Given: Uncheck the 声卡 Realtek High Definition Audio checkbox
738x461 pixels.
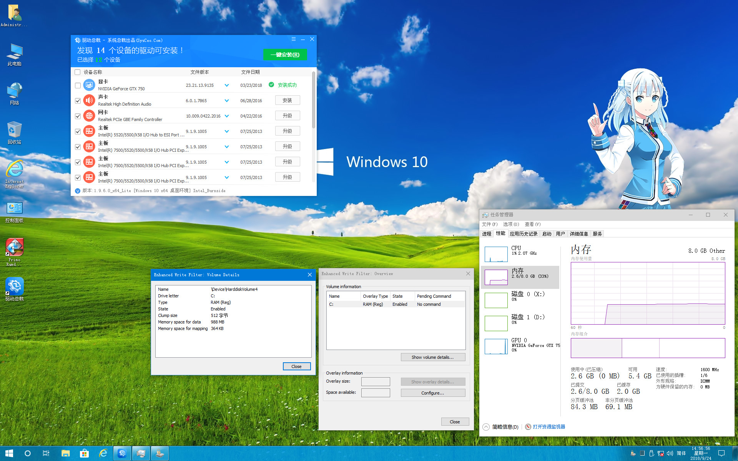Looking at the screenshot, I should (x=78, y=101).
